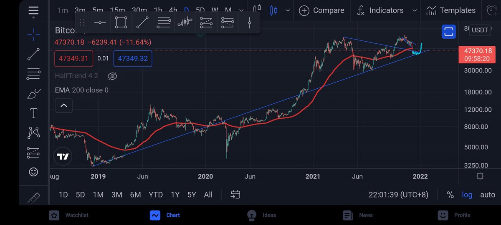Collapse the indicator legend with the arrow

tap(64, 105)
